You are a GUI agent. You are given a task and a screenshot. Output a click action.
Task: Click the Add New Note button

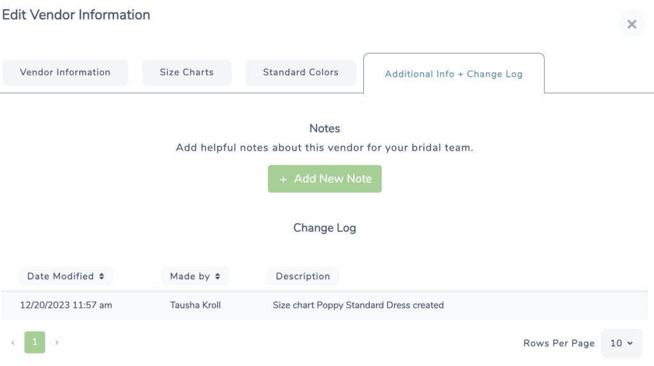(324, 179)
